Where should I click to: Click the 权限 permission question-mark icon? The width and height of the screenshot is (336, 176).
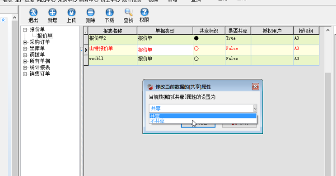(x=145, y=12)
